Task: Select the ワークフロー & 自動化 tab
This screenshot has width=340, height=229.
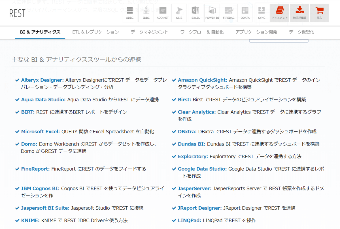Action: 202,32
